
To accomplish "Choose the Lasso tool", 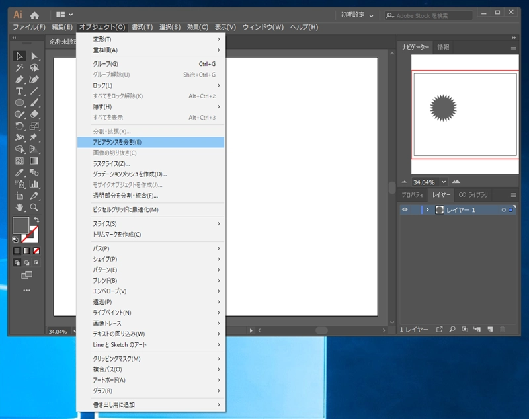I will (x=34, y=68).
